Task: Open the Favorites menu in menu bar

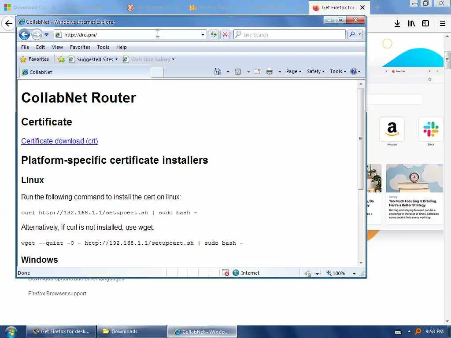Action: pyautogui.click(x=80, y=47)
